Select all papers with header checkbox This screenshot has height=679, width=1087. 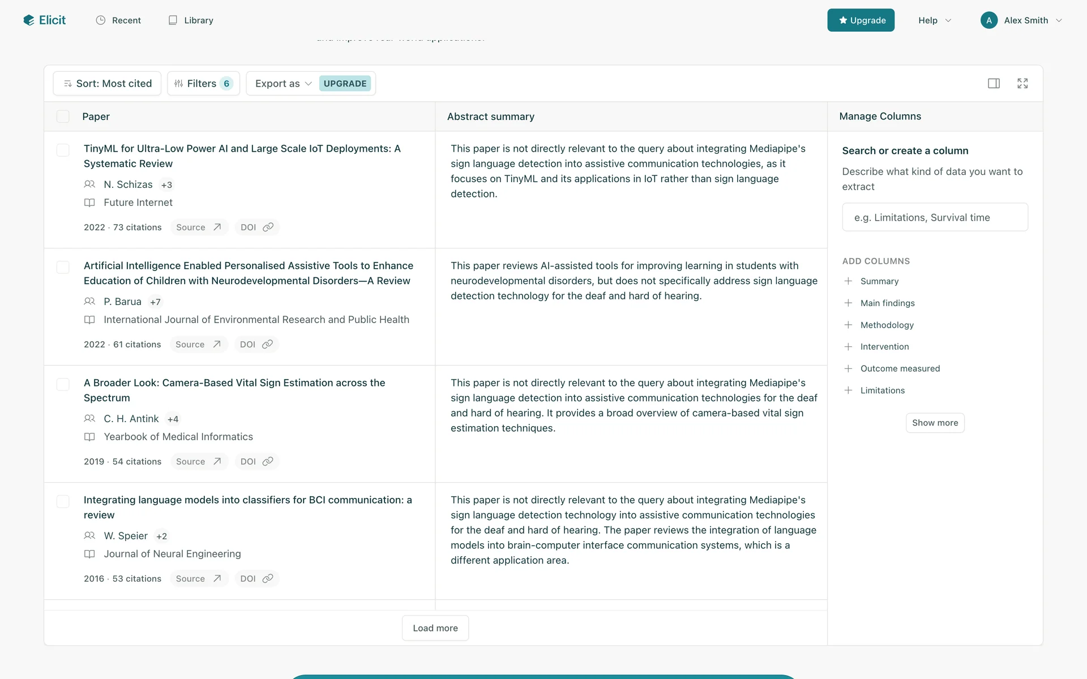click(63, 117)
